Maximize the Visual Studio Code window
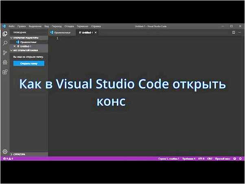The width and height of the screenshot is (245, 184). [232, 26]
